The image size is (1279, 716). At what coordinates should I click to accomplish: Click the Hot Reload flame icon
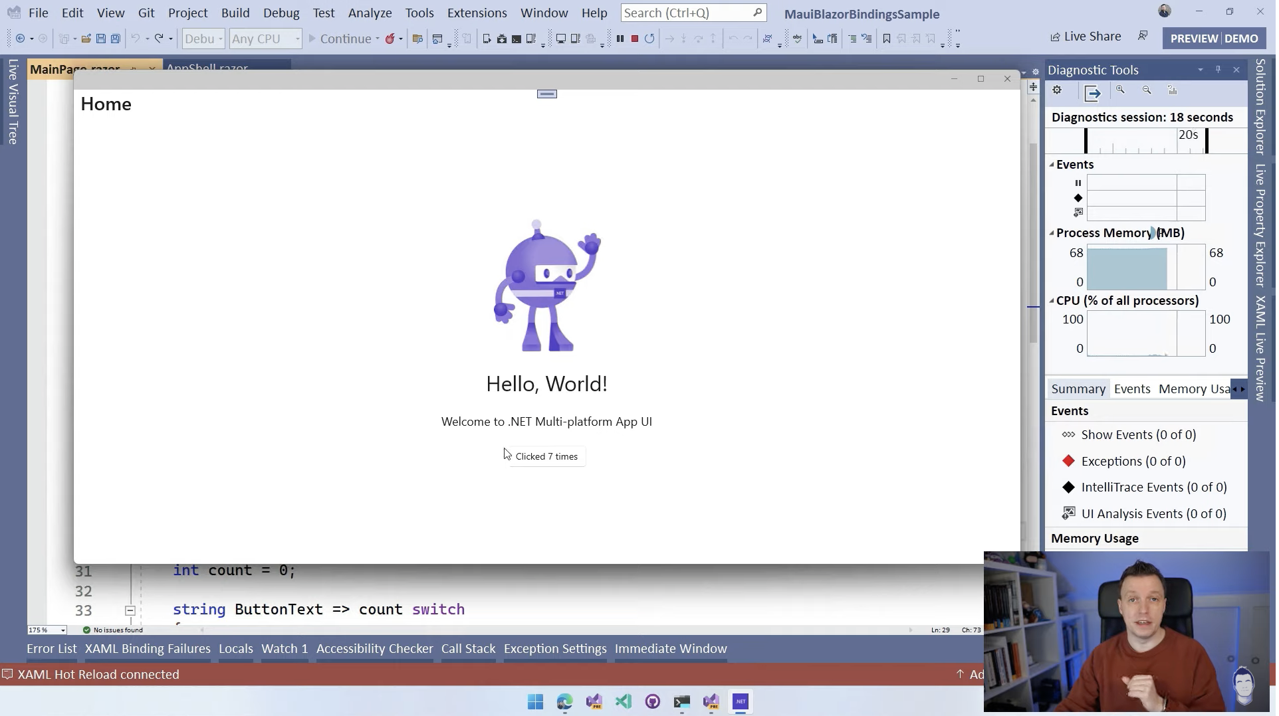coord(390,39)
